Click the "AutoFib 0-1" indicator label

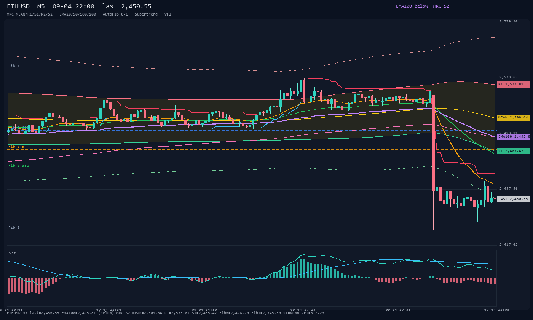tap(115, 14)
